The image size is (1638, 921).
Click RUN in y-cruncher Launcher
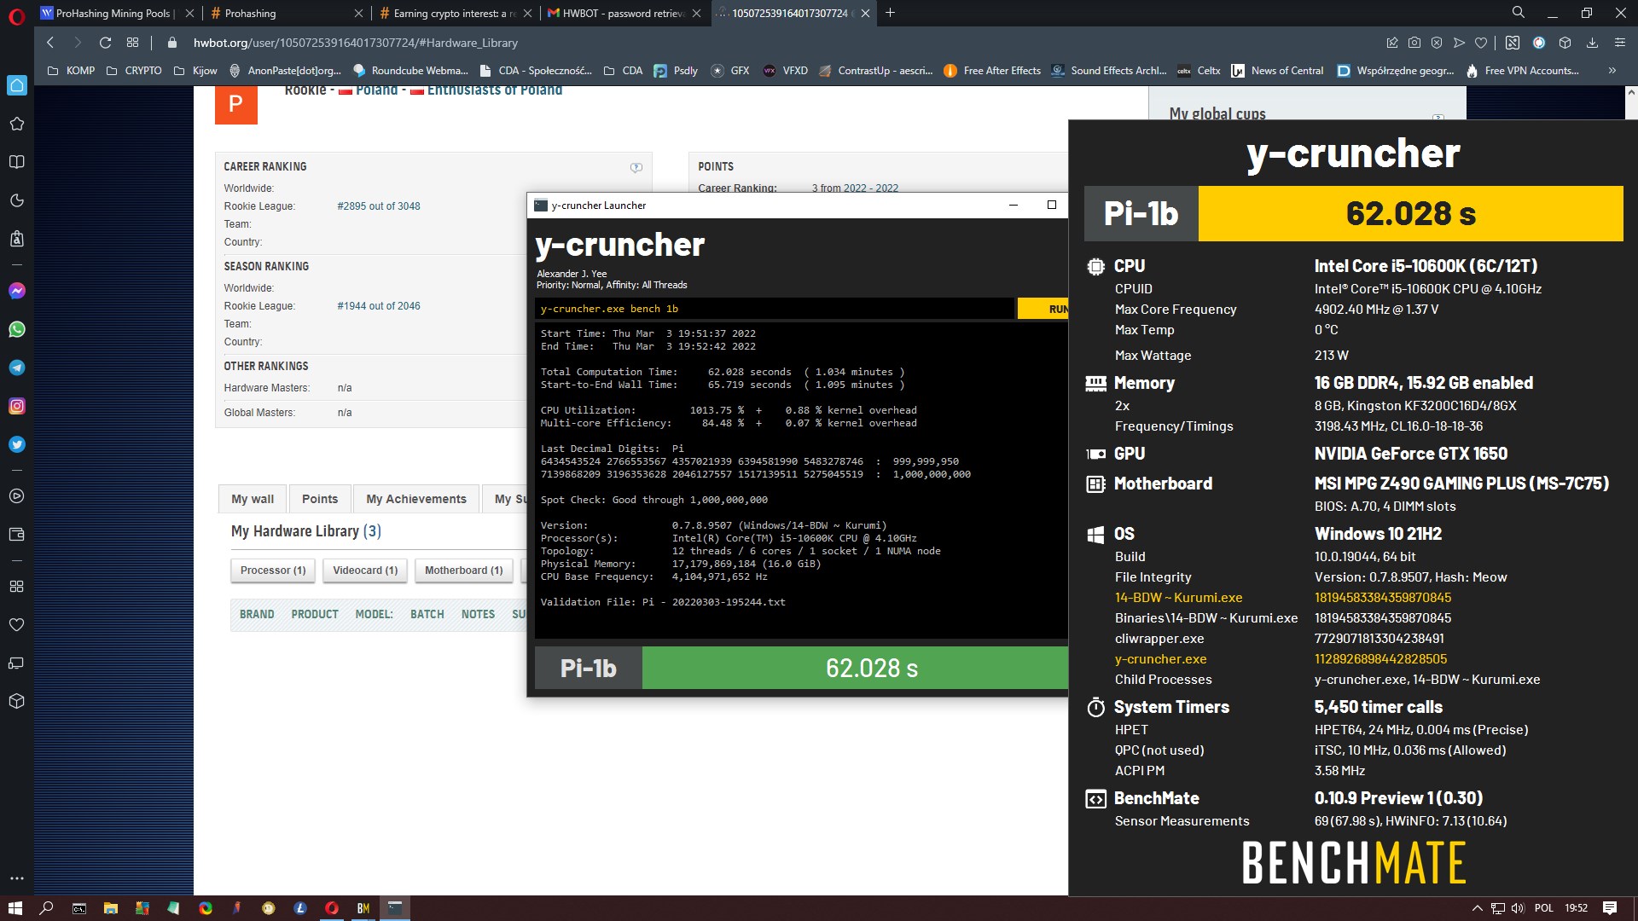[1043, 309]
